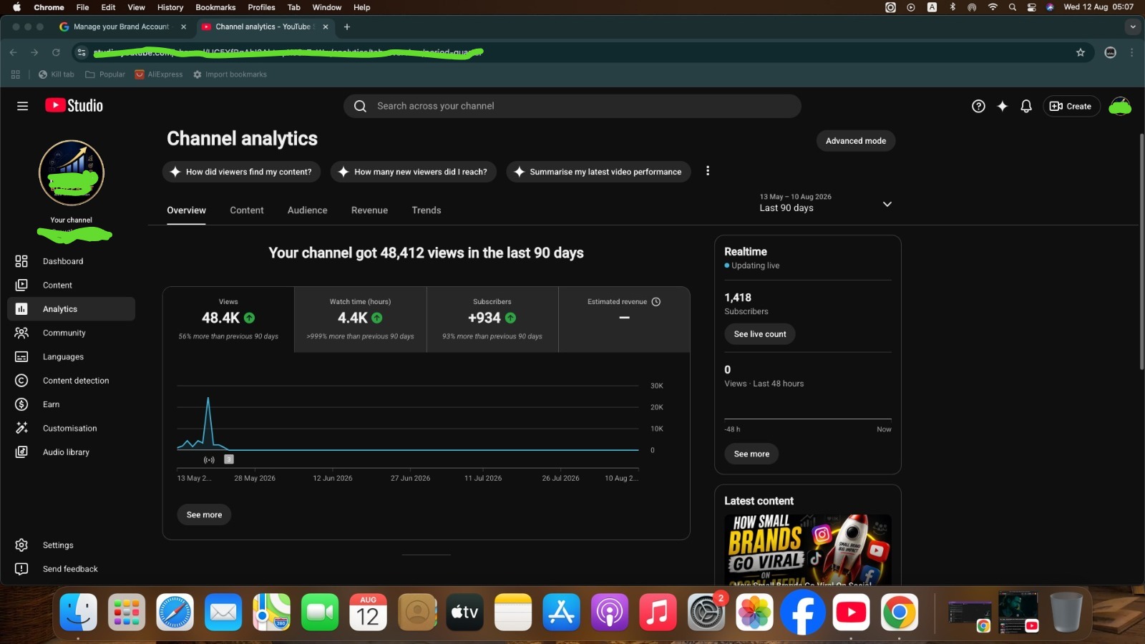Open Customisation in the sidebar
Screen dimensions: 1145x644
(x=71, y=428)
